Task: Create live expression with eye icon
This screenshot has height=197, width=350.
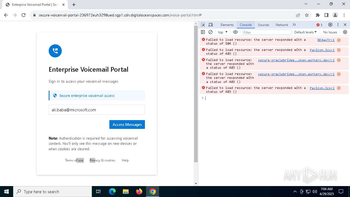Action: [235, 32]
